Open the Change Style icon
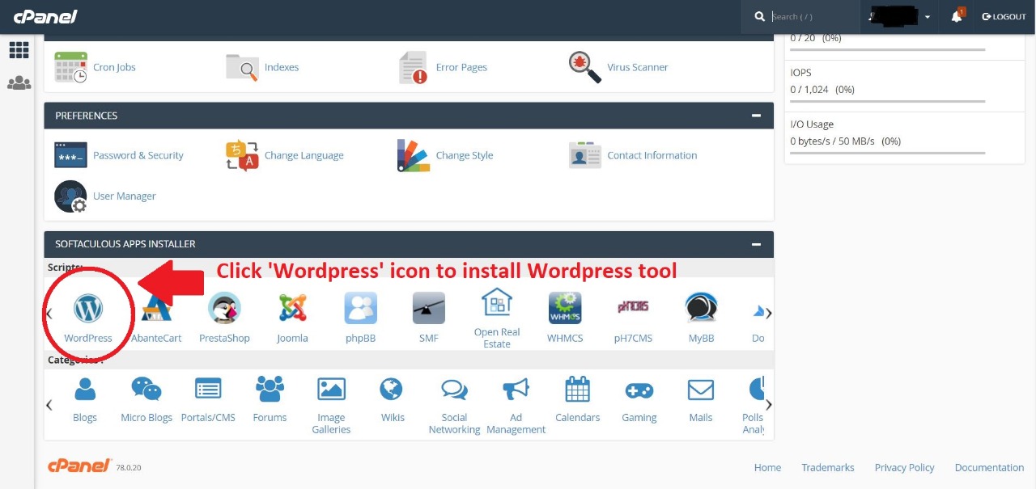The image size is (1036, 489). [x=414, y=155]
